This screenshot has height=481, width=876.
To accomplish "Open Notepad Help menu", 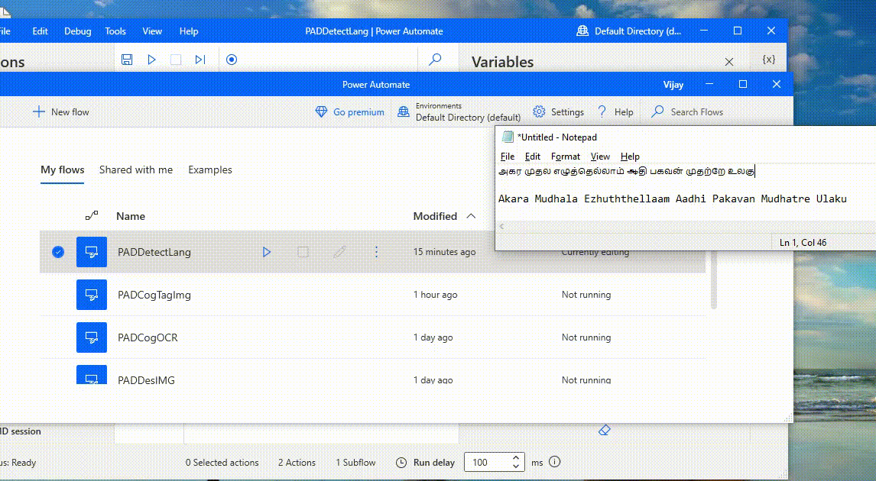I will click(x=630, y=157).
